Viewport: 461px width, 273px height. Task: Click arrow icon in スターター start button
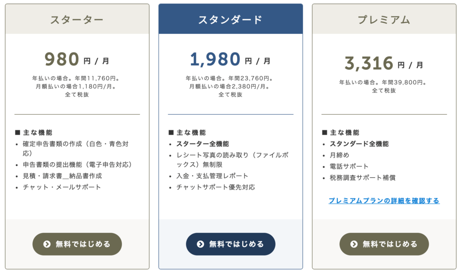[47, 244]
